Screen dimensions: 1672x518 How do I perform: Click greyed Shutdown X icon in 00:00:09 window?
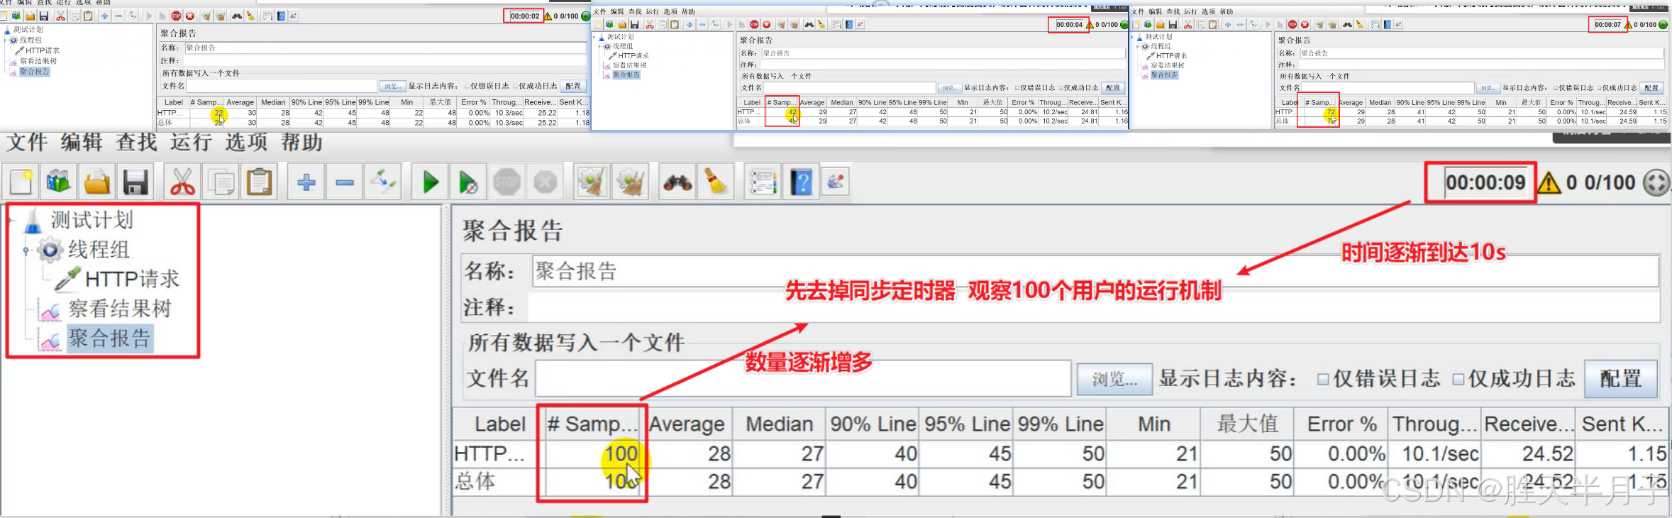(545, 182)
